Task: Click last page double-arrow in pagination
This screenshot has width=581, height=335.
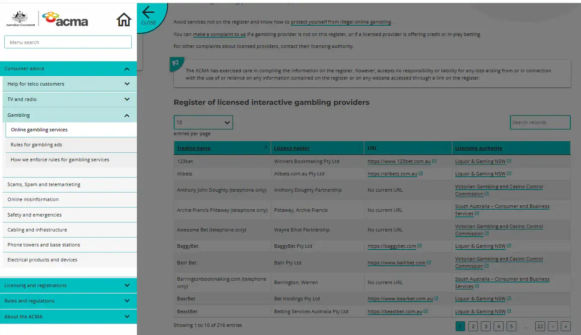Action: pyautogui.click(x=566, y=326)
